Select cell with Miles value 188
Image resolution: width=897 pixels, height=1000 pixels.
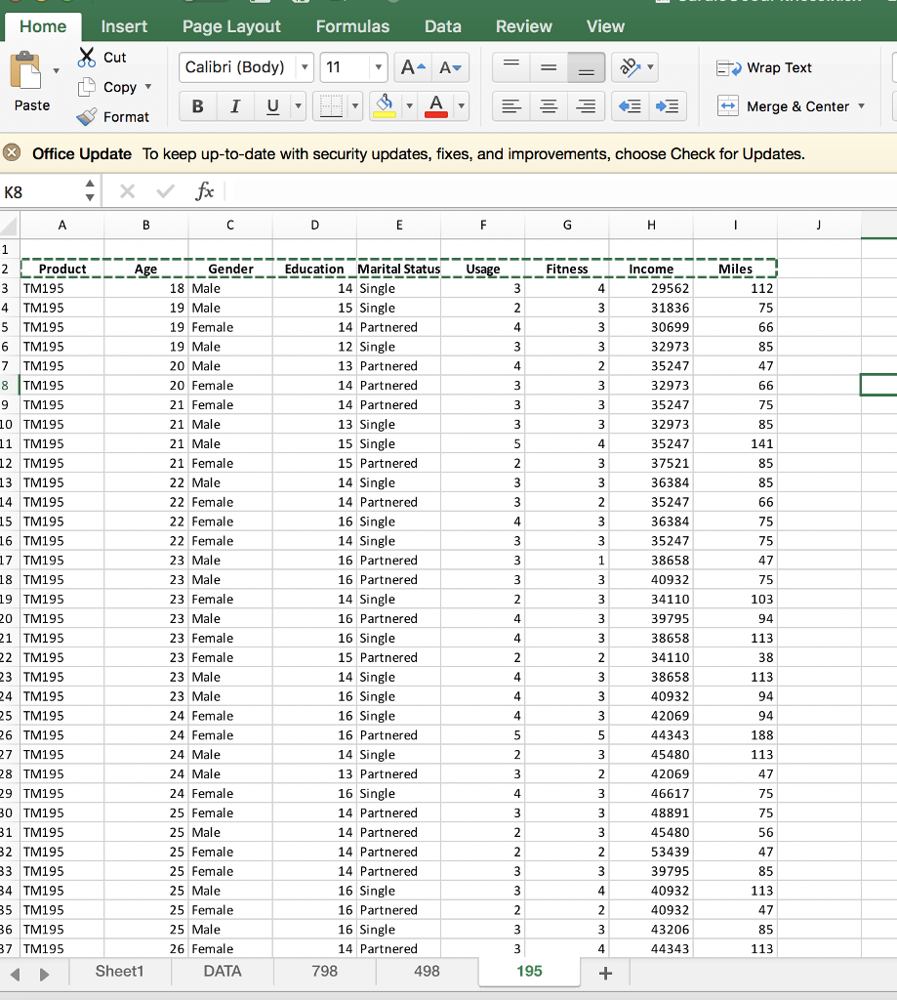click(x=735, y=735)
